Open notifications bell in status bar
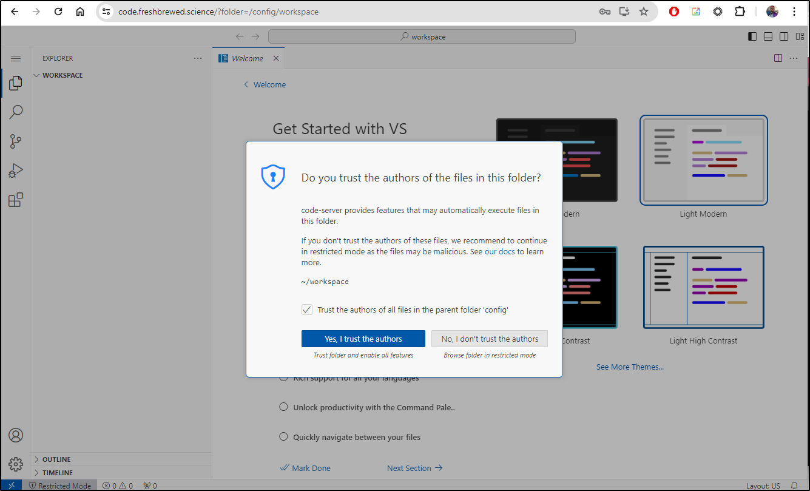This screenshot has width=810, height=491. tap(794, 486)
